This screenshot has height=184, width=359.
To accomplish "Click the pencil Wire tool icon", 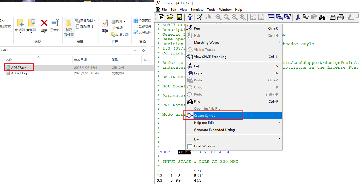I will 350,17.
